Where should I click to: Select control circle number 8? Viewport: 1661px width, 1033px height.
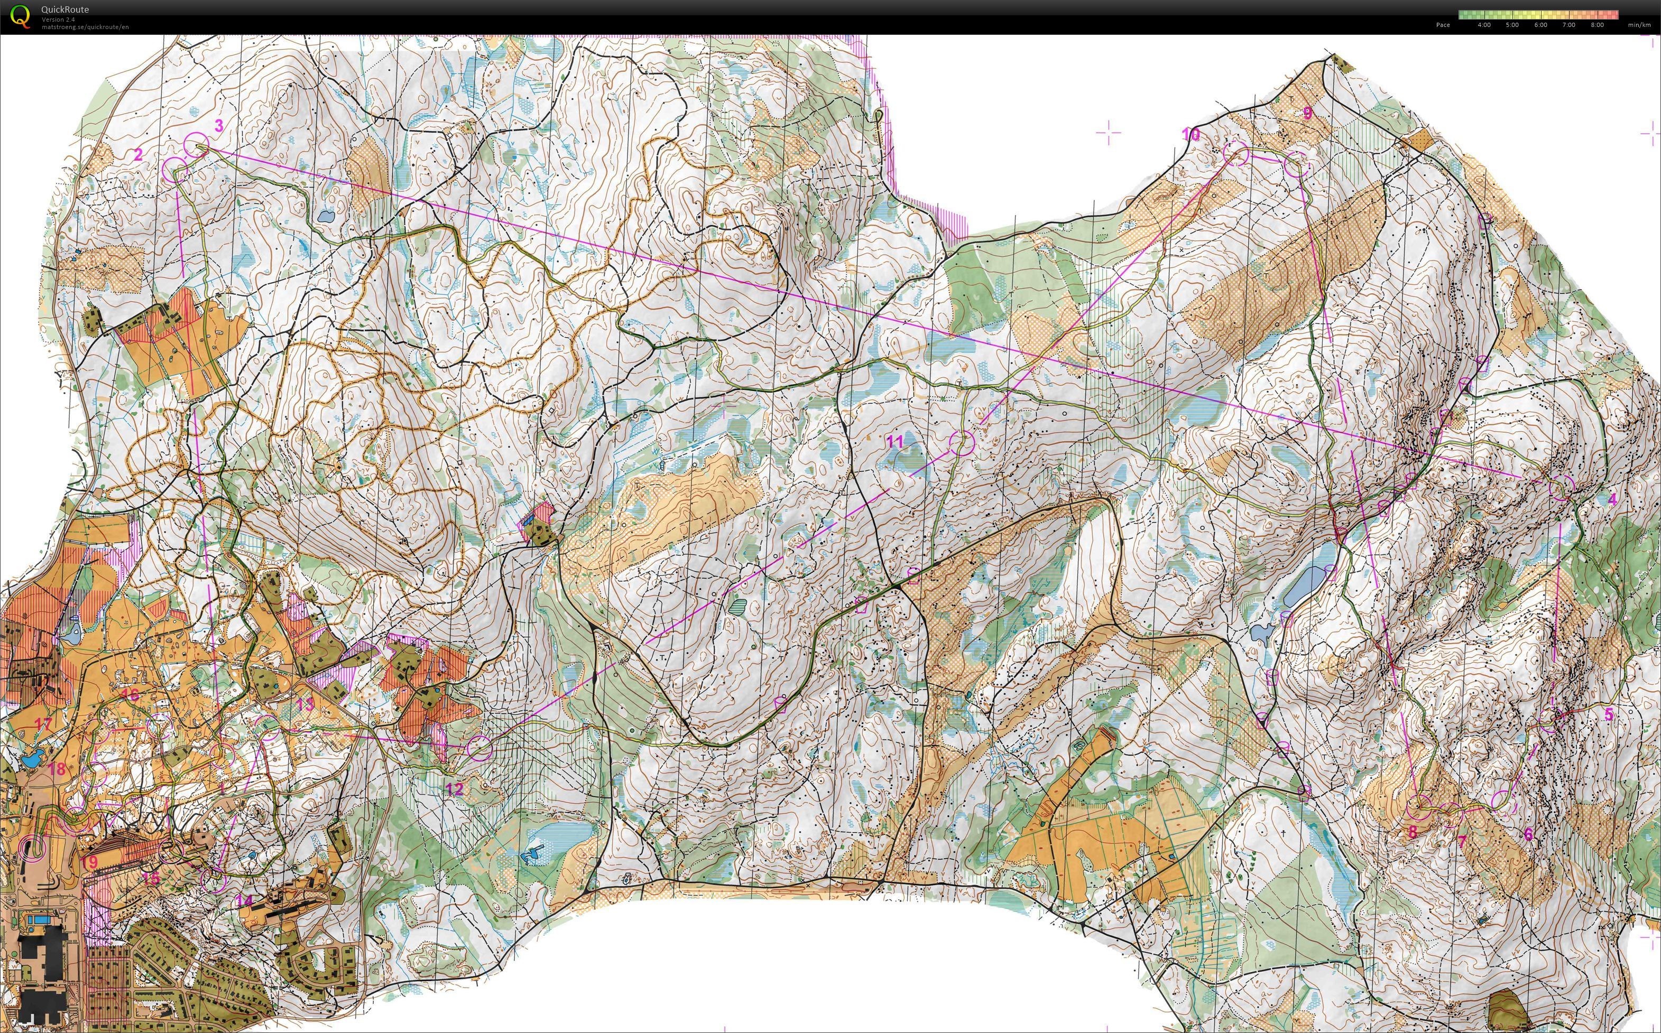[x=1420, y=806]
